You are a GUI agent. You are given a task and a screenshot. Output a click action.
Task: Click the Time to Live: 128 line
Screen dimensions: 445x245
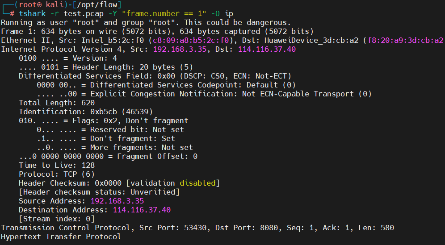tap(57, 165)
